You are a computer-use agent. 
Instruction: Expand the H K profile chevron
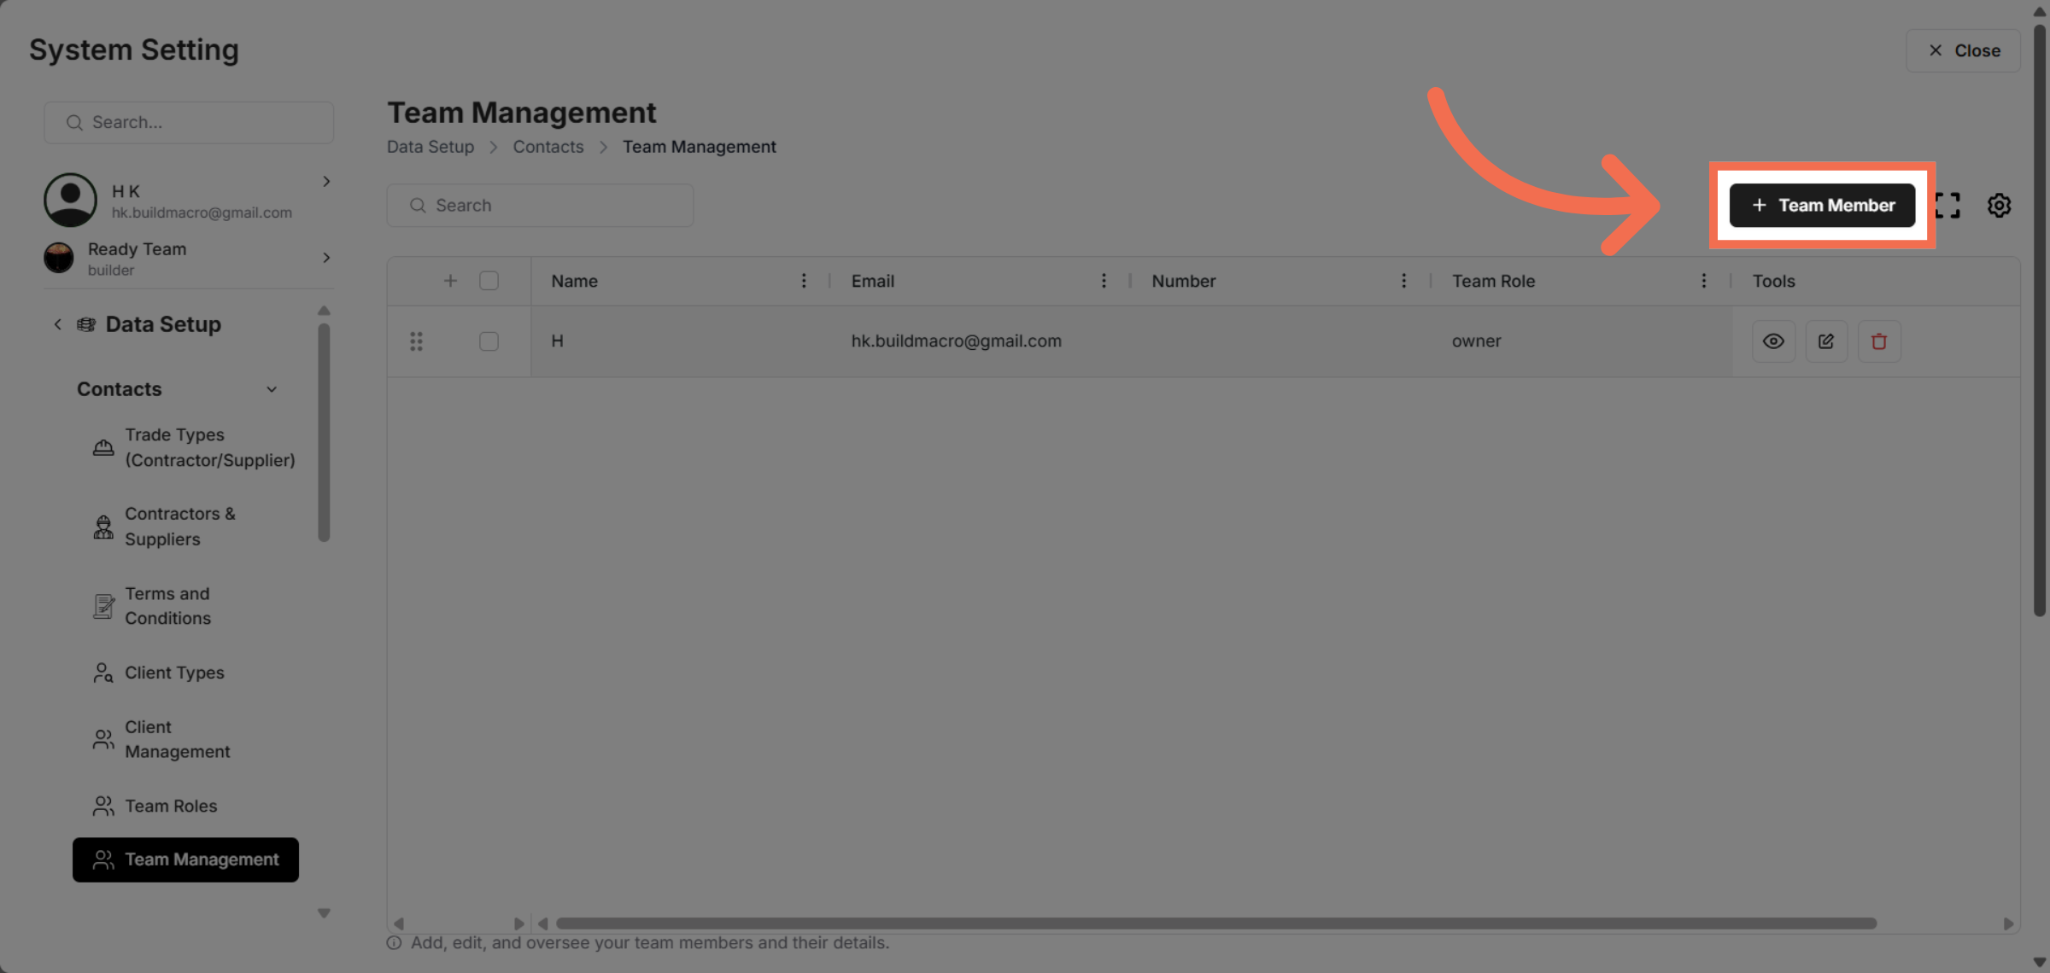pyautogui.click(x=326, y=182)
